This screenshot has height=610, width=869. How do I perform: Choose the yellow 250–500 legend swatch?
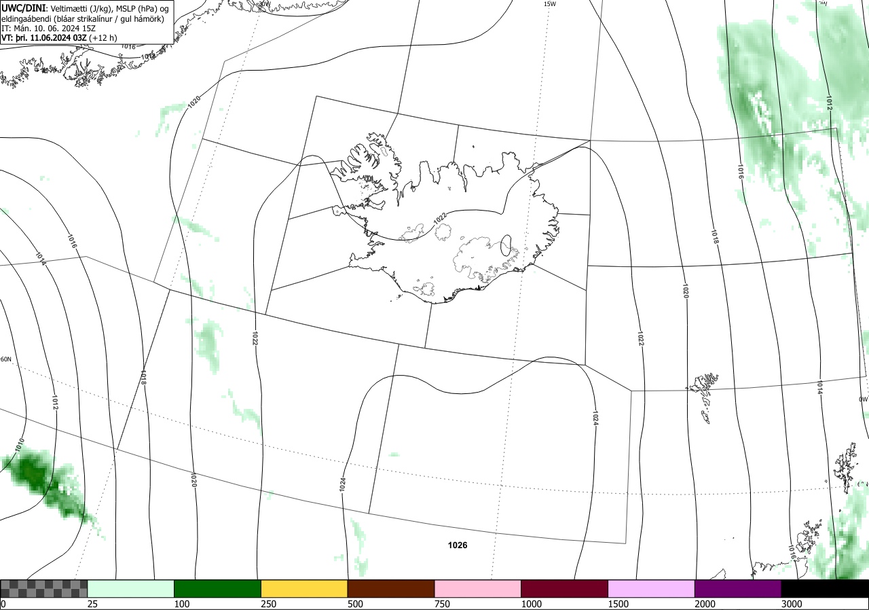pyautogui.click(x=304, y=588)
